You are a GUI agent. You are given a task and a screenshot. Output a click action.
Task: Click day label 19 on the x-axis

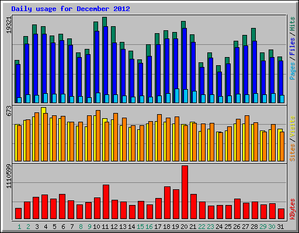[x=175, y=227]
